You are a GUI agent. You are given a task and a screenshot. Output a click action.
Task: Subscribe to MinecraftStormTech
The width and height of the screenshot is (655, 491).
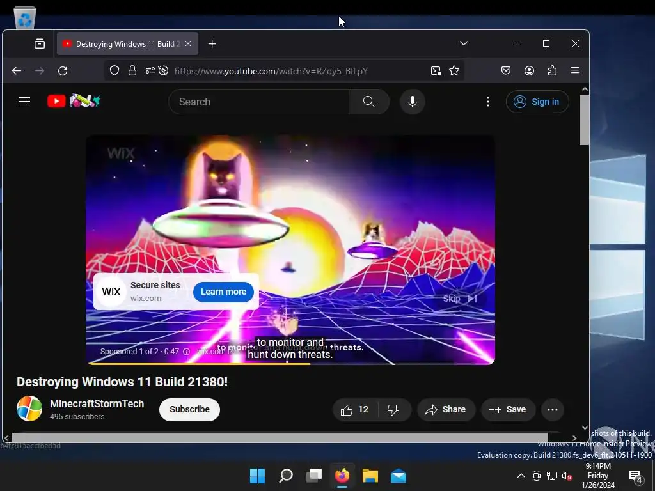(189, 409)
